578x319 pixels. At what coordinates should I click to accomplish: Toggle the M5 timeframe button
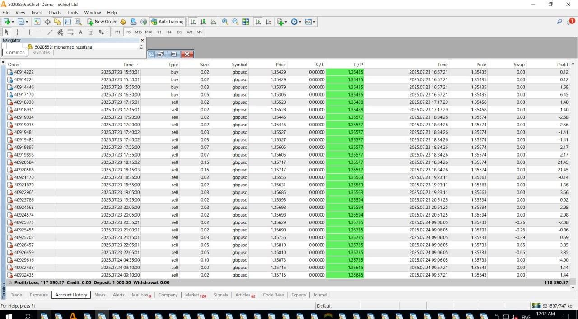click(x=128, y=32)
